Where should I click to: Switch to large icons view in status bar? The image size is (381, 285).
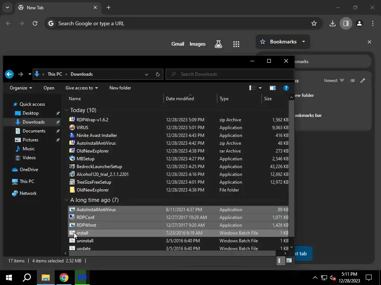click(x=289, y=261)
